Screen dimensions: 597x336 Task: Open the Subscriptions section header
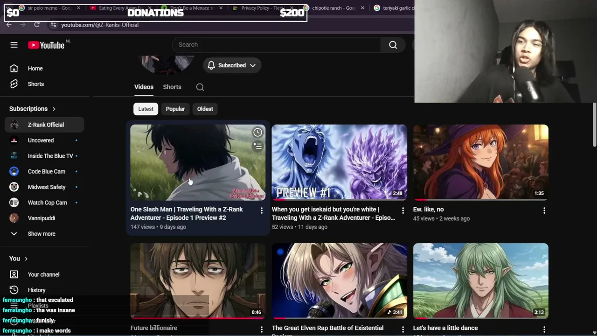(33, 109)
